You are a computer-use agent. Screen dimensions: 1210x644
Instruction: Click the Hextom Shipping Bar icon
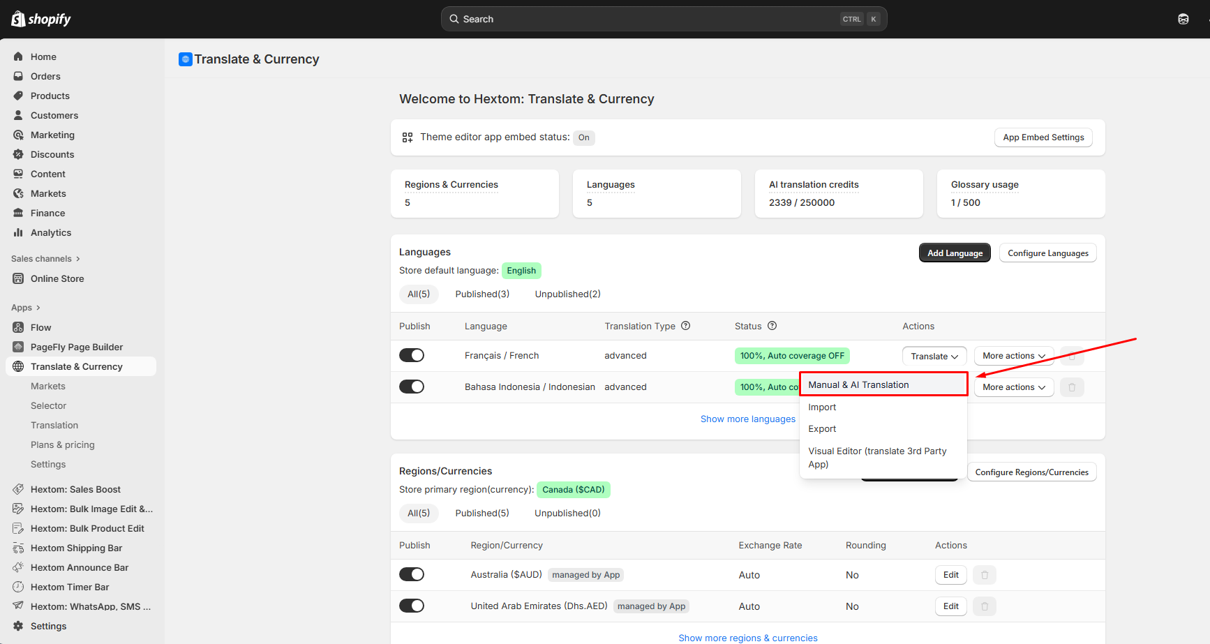[x=18, y=548]
